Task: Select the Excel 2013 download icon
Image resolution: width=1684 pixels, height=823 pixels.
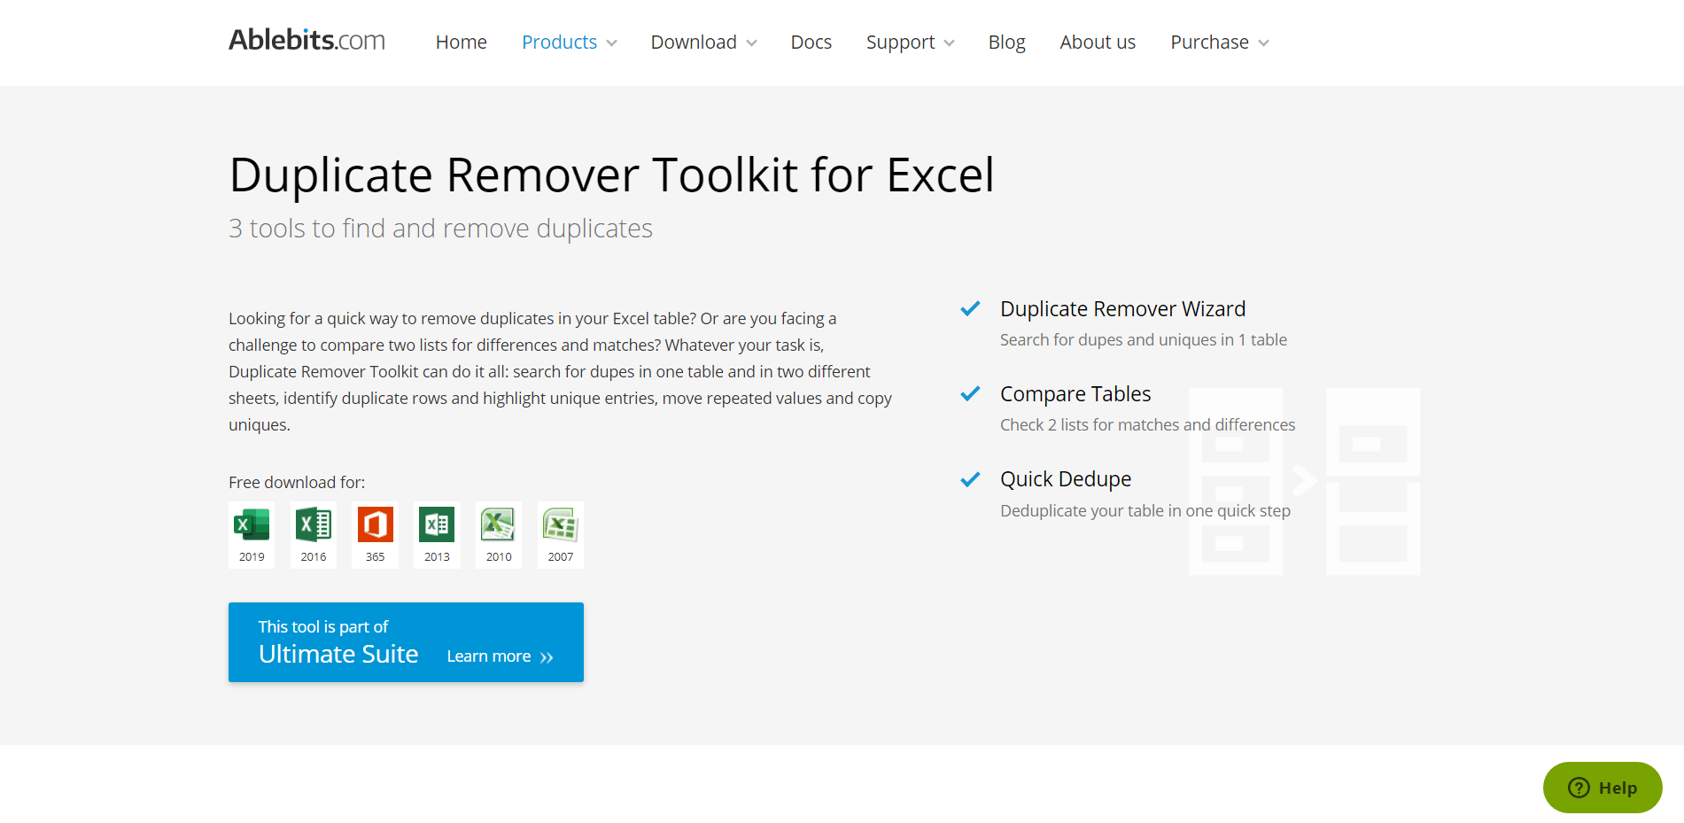Action: click(x=437, y=526)
